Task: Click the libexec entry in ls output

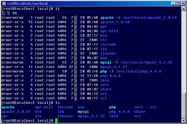Action: pyautogui.click(x=65, y=116)
